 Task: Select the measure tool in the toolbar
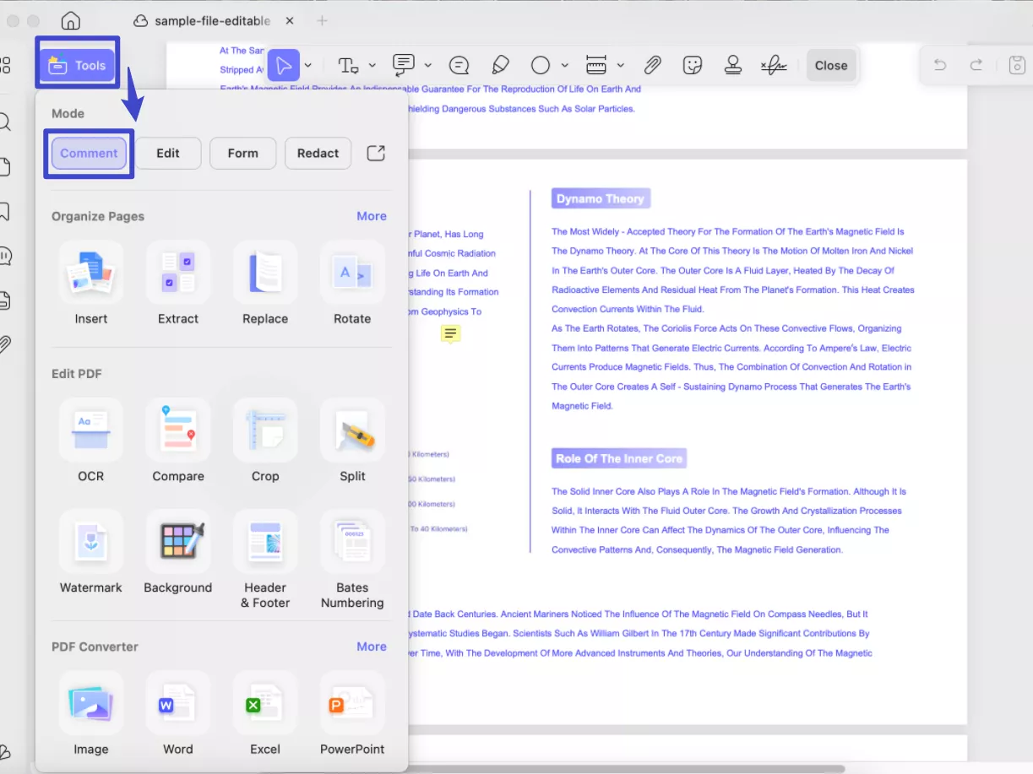pyautogui.click(x=595, y=65)
